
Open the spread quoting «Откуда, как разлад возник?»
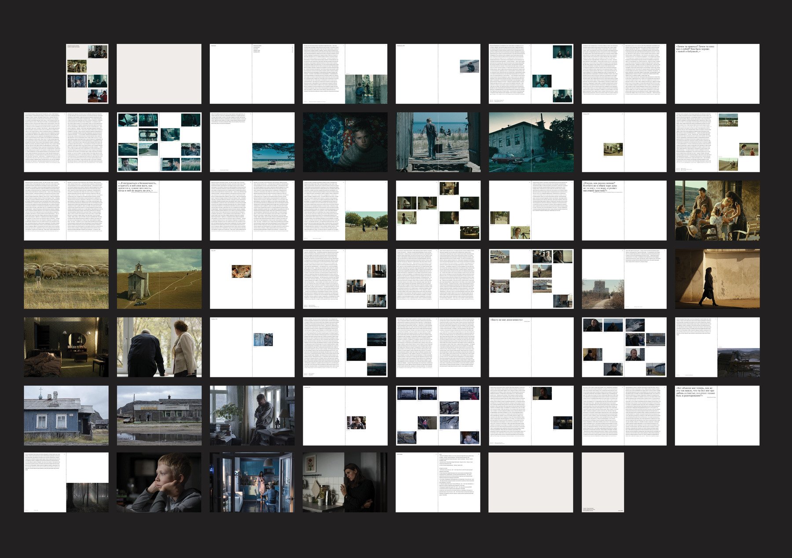(x=624, y=210)
